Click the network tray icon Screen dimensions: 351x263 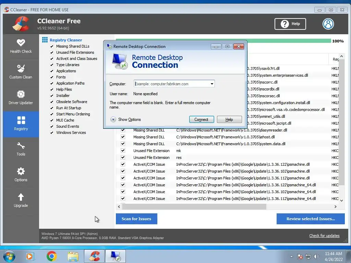[308, 256]
